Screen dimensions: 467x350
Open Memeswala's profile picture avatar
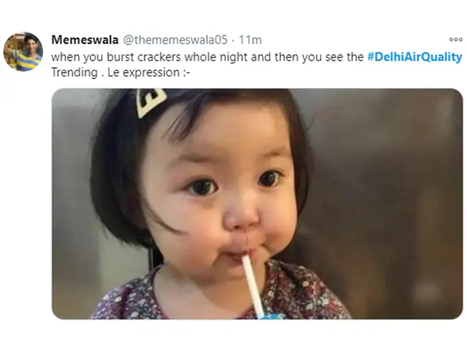[x=23, y=51]
